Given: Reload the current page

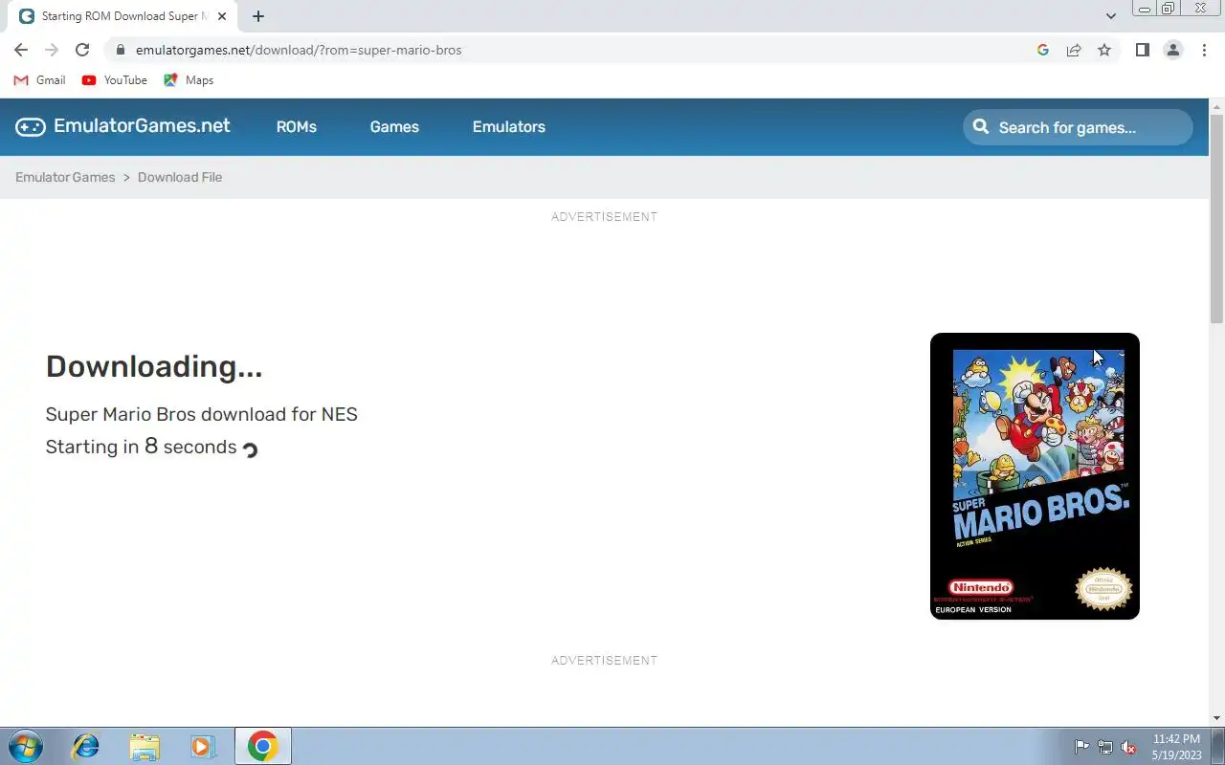Looking at the screenshot, I should point(82,50).
